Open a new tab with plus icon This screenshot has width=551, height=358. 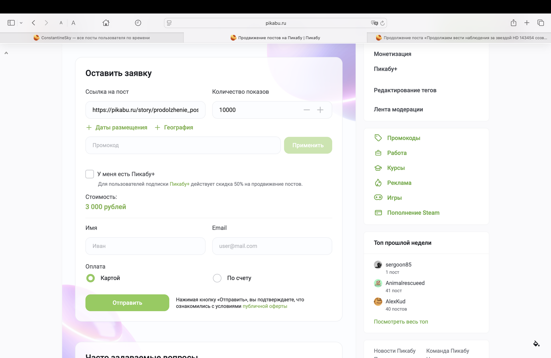(527, 23)
